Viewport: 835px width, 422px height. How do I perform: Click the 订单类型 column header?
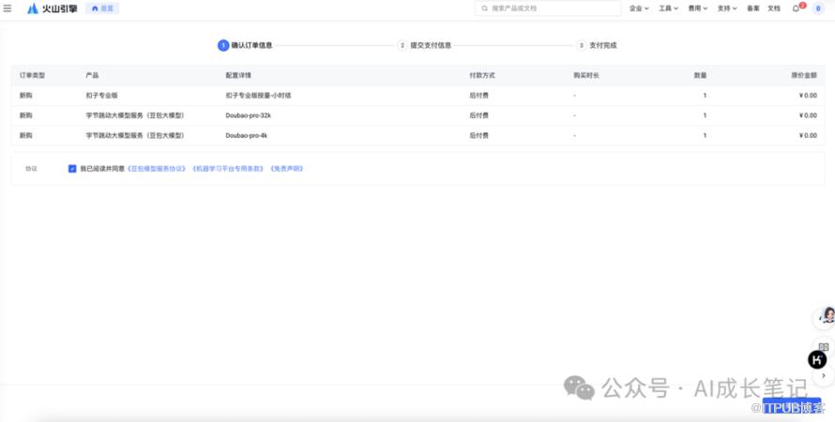(33, 76)
